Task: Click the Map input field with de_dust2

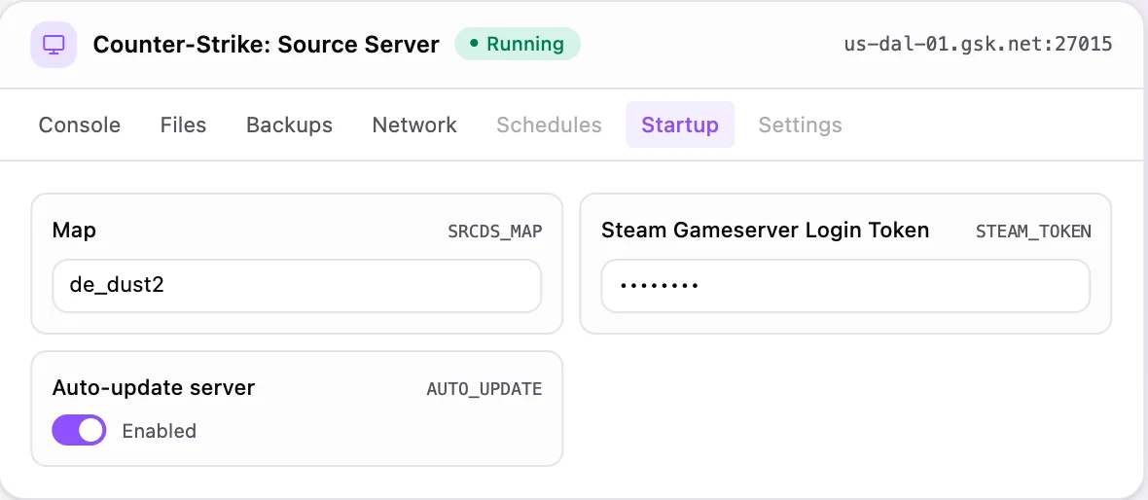Action: 297,285
